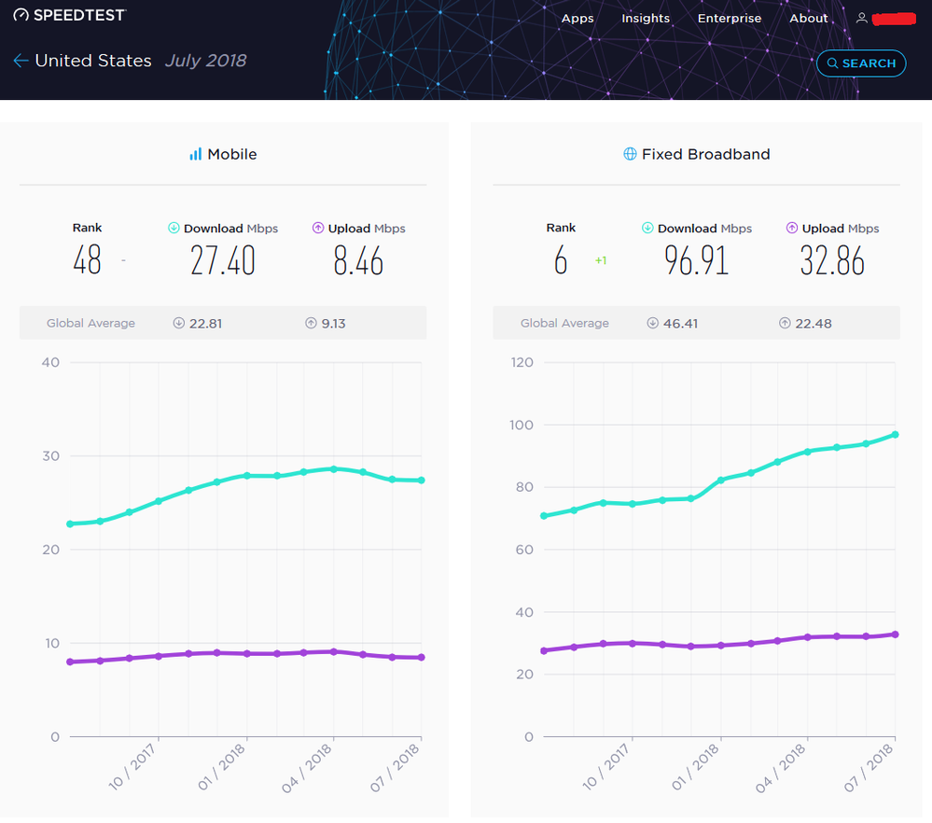Click the green Download arrow icon under Mobile
Screen dimensions: 932x823
(174, 228)
